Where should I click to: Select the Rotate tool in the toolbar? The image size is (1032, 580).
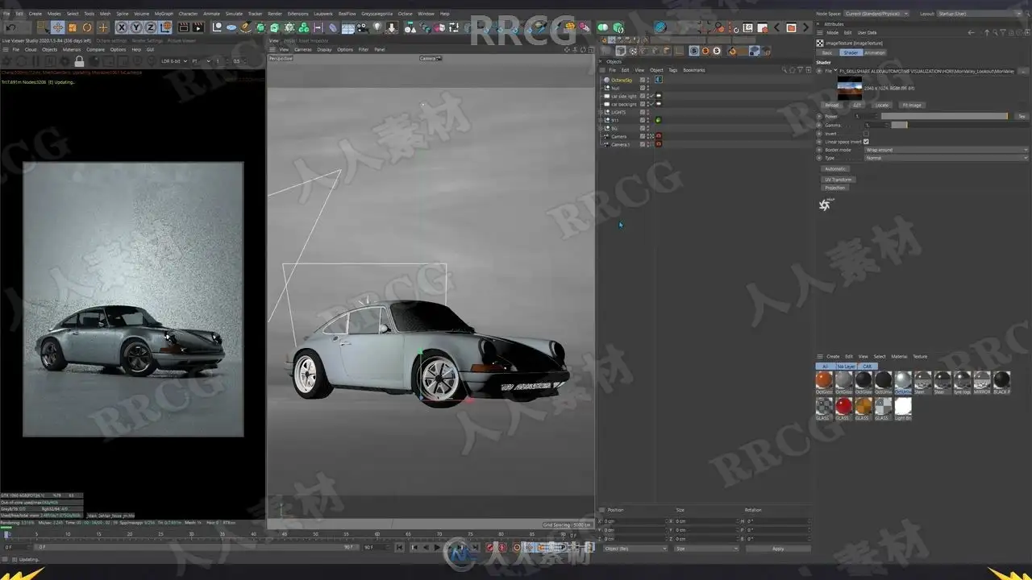[x=87, y=27]
